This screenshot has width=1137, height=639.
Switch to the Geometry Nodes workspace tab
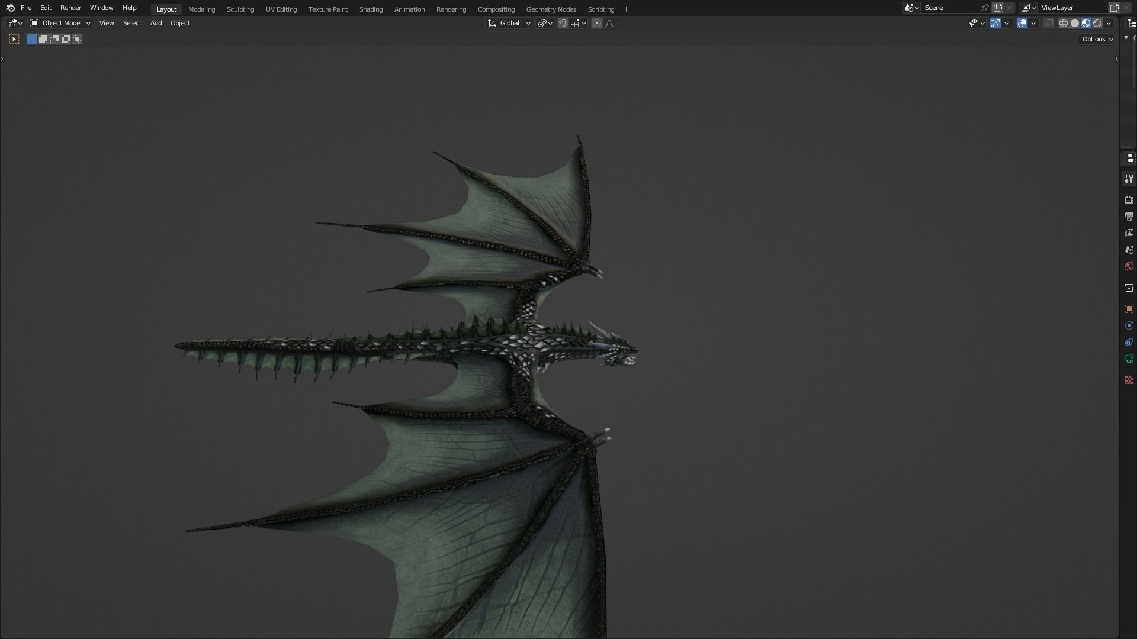coord(551,9)
